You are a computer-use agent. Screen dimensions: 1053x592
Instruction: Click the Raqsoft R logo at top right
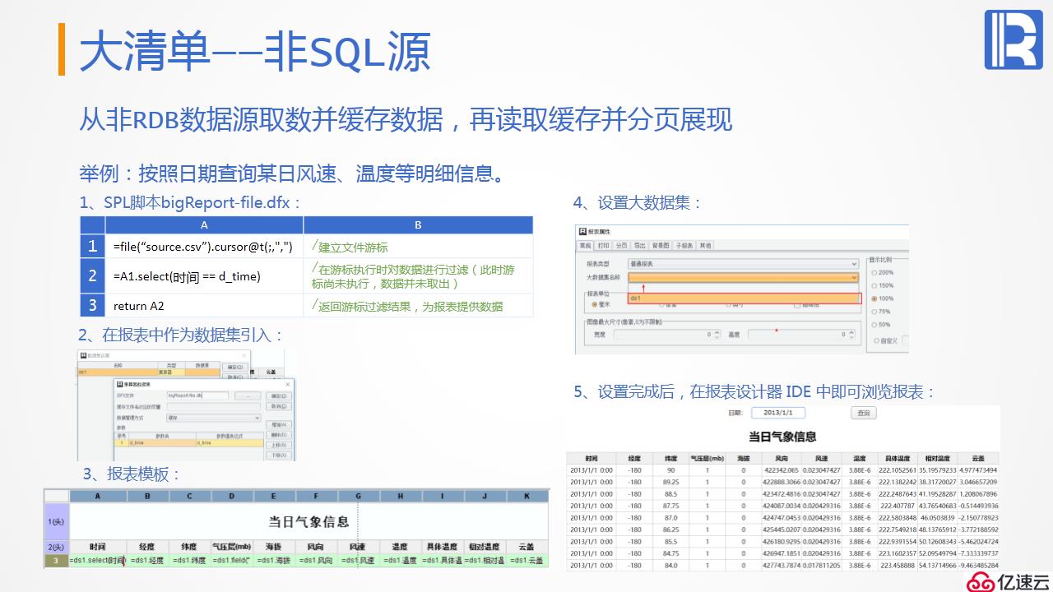pos(1014,39)
